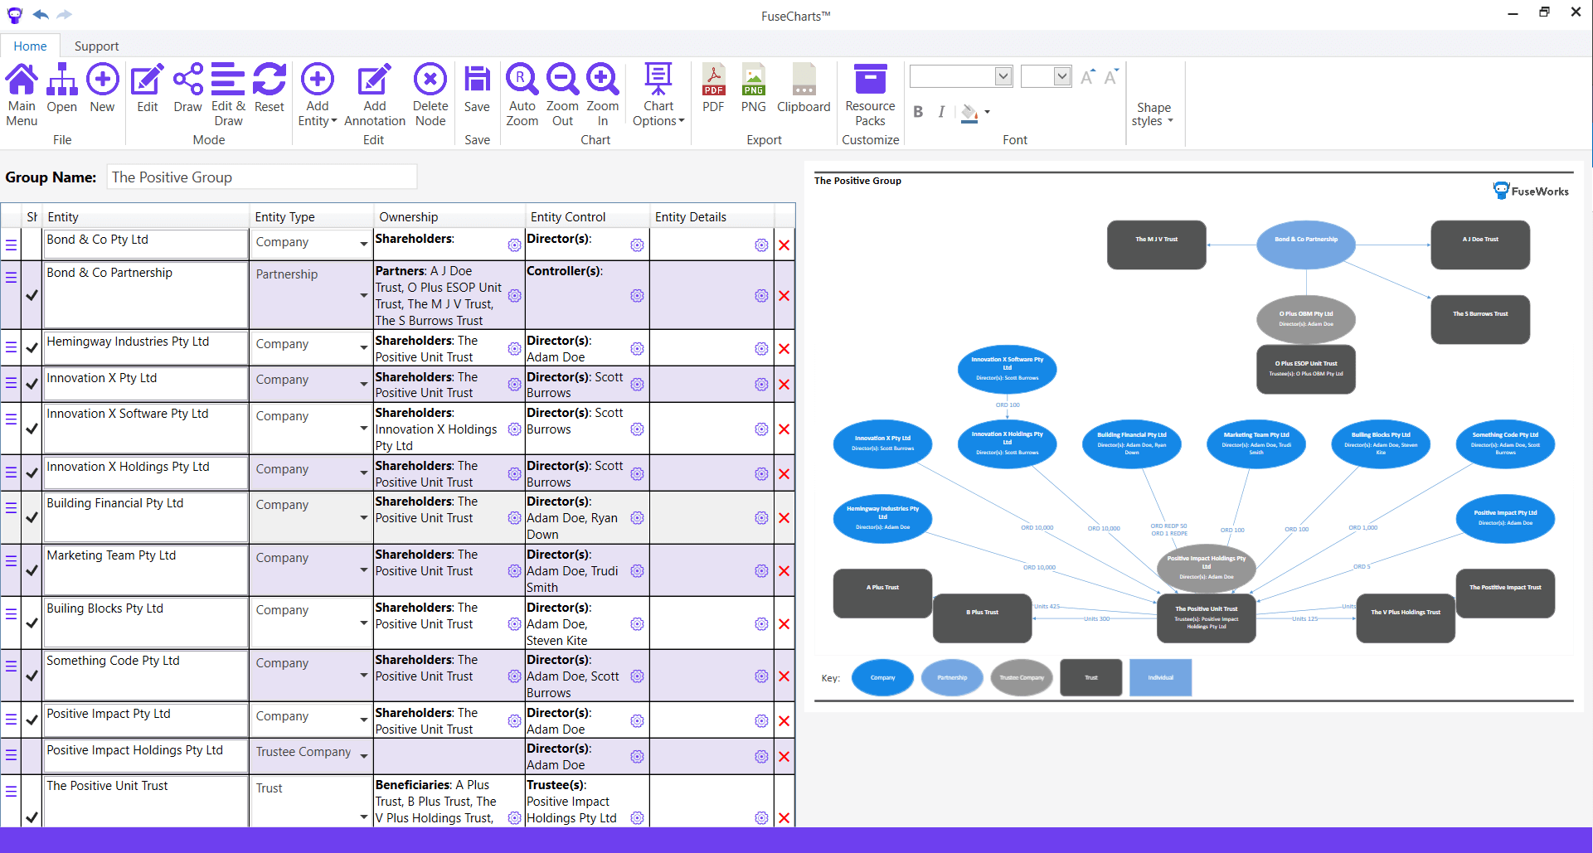The image size is (1593, 853).
Task: Click Zoom In icon
Action: [x=603, y=95]
